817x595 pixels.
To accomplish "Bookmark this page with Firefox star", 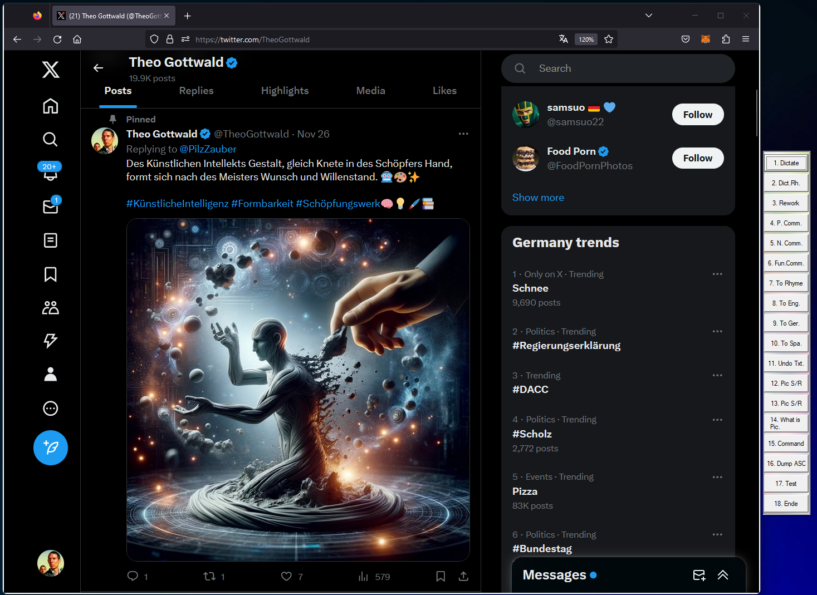I will [609, 39].
